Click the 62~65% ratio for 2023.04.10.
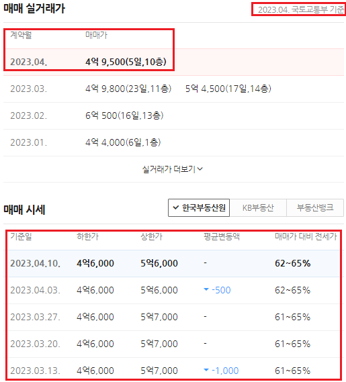This screenshot has width=346, height=382. [293, 263]
